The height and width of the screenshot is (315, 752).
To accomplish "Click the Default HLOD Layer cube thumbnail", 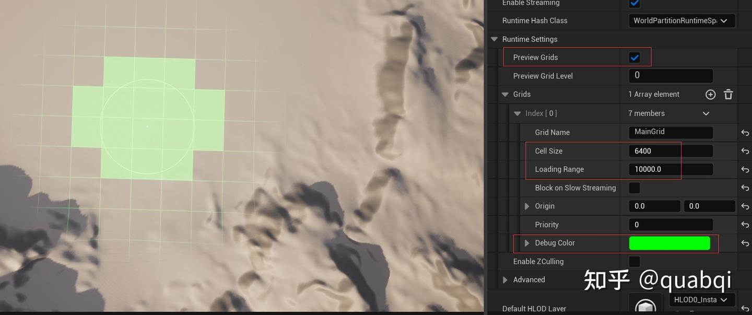I will point(644,306).
